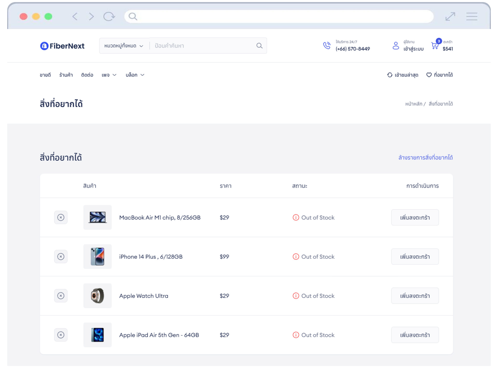
Task: Open the ร้านค้า menu item
Action: click(66, 75)
